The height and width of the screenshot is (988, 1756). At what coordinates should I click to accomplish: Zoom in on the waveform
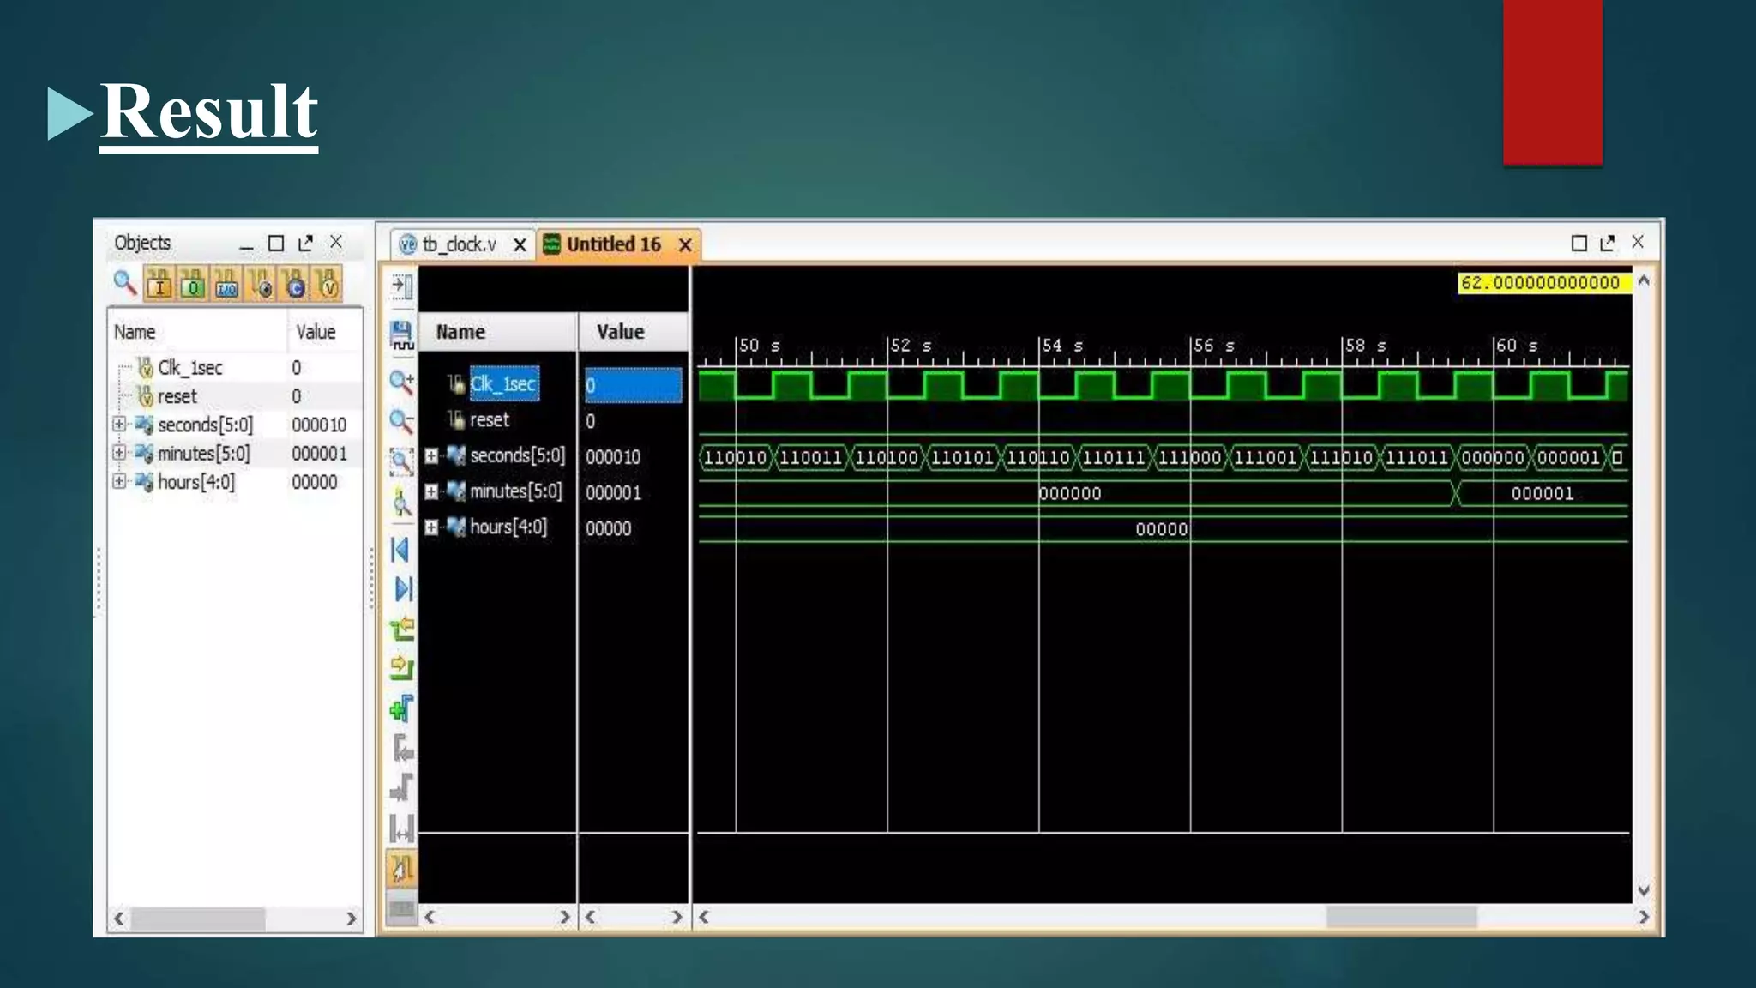tap(401, 381)
